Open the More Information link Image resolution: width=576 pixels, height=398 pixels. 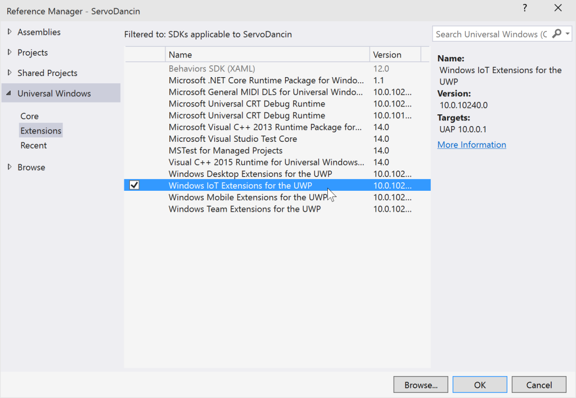click(472, 145)
